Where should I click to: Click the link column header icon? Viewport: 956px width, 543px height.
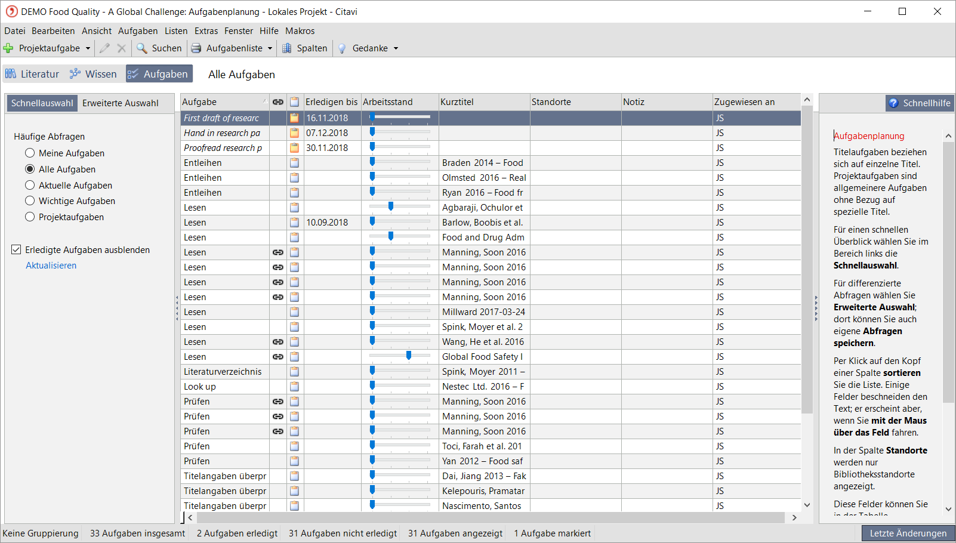tap(278, 102)
